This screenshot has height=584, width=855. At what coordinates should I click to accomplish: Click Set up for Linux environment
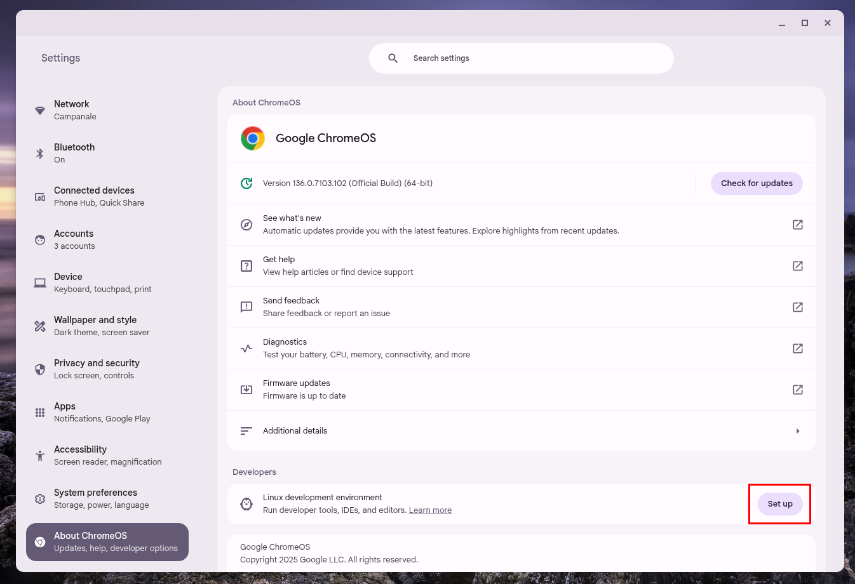[x=780, y=504]
